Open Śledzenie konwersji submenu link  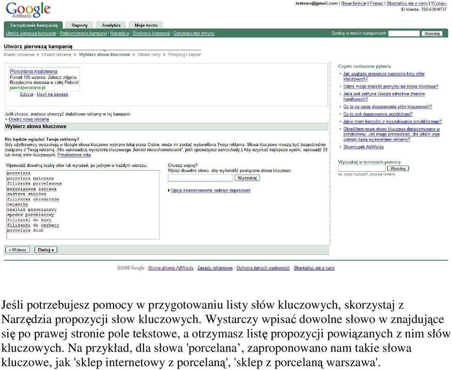(x=151, y=33)
